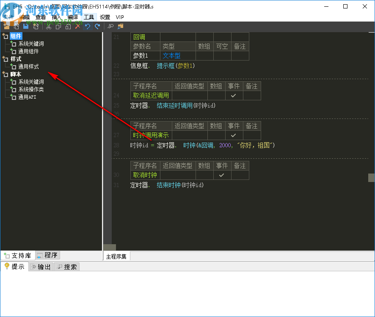Click the quick find toolbar icon
The width and height of the screenshot is (375, 317).
point(110,26)
